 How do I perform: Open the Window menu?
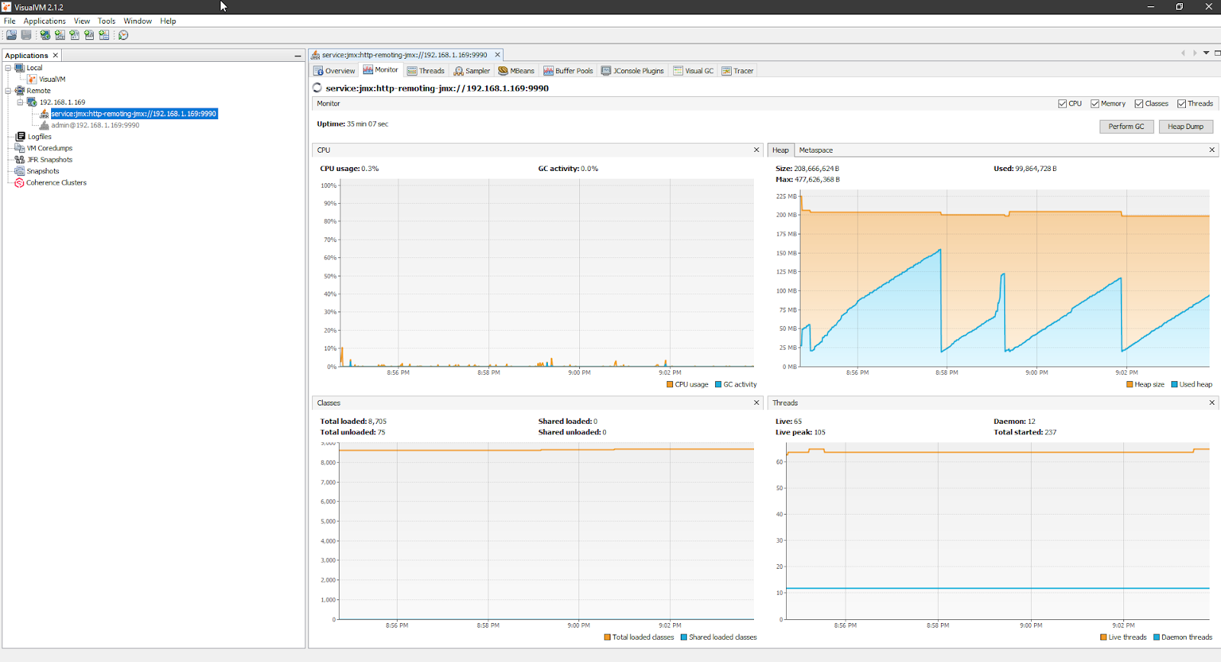[x=137, y=21]
